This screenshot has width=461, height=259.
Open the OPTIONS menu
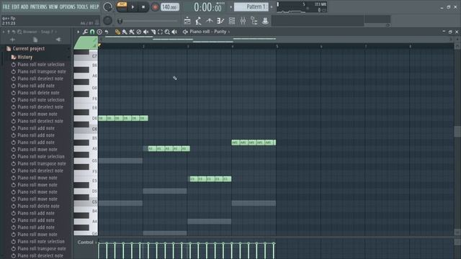[x=67, y=6]
